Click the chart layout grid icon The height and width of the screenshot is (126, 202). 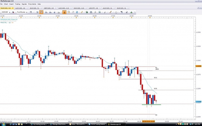click(x=31, y=12)
